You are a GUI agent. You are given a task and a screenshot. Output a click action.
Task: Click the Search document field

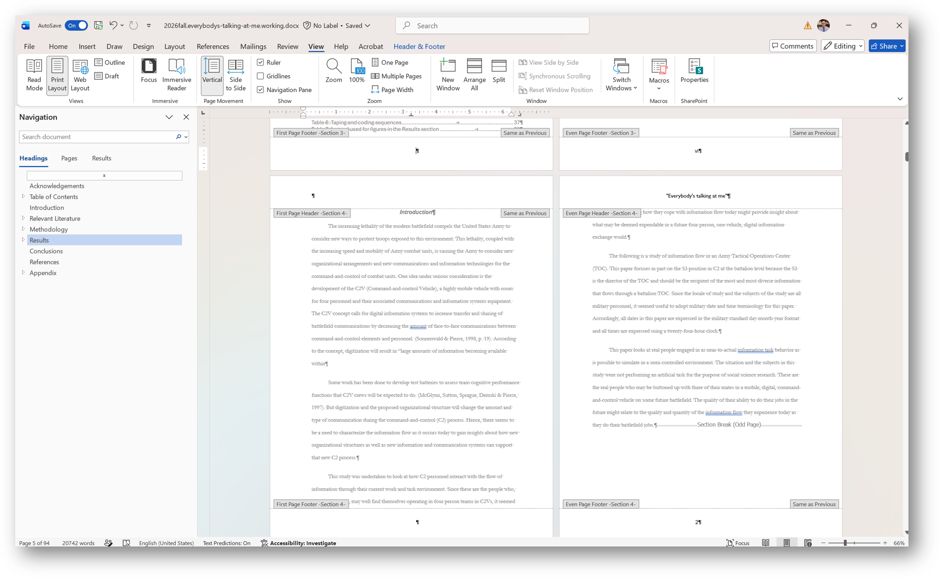point(97,137)
